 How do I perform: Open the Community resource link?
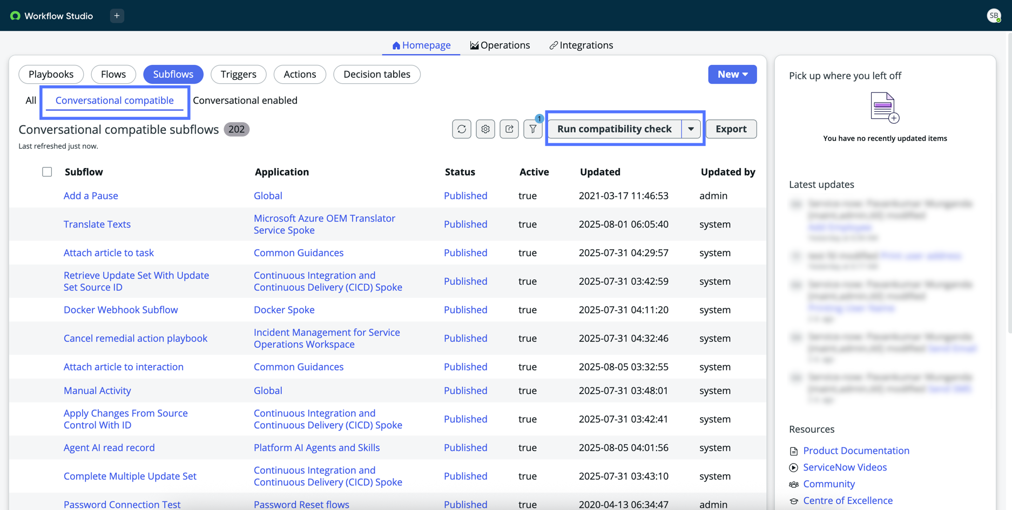click(829, 485)
